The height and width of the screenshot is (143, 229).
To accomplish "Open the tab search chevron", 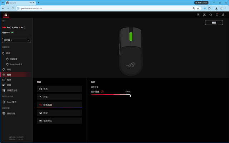I will coord(3,3).
